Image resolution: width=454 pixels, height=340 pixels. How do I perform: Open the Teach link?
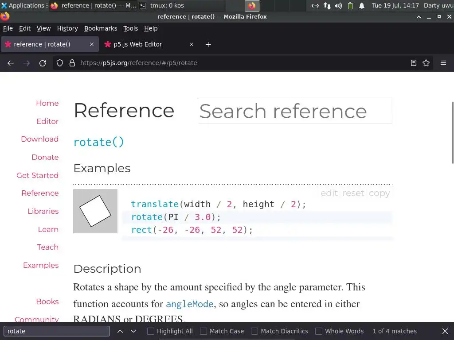[x=48, y=247]
